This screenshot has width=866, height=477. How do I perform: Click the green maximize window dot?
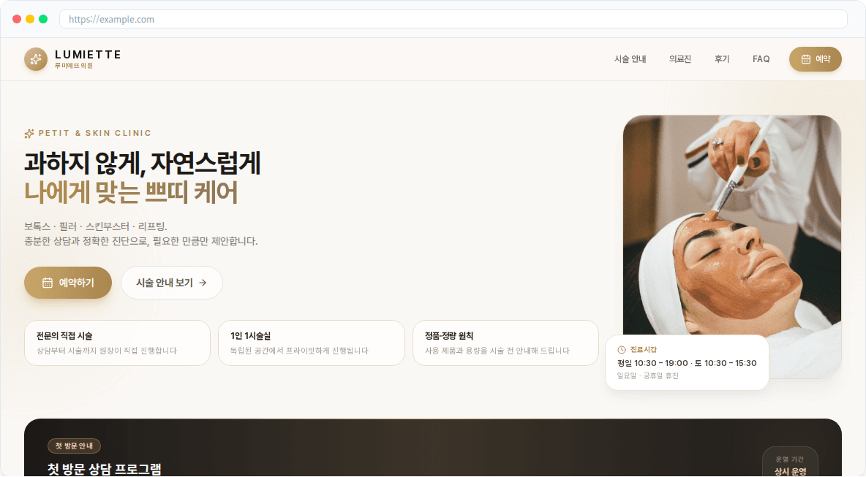[44, 19]
